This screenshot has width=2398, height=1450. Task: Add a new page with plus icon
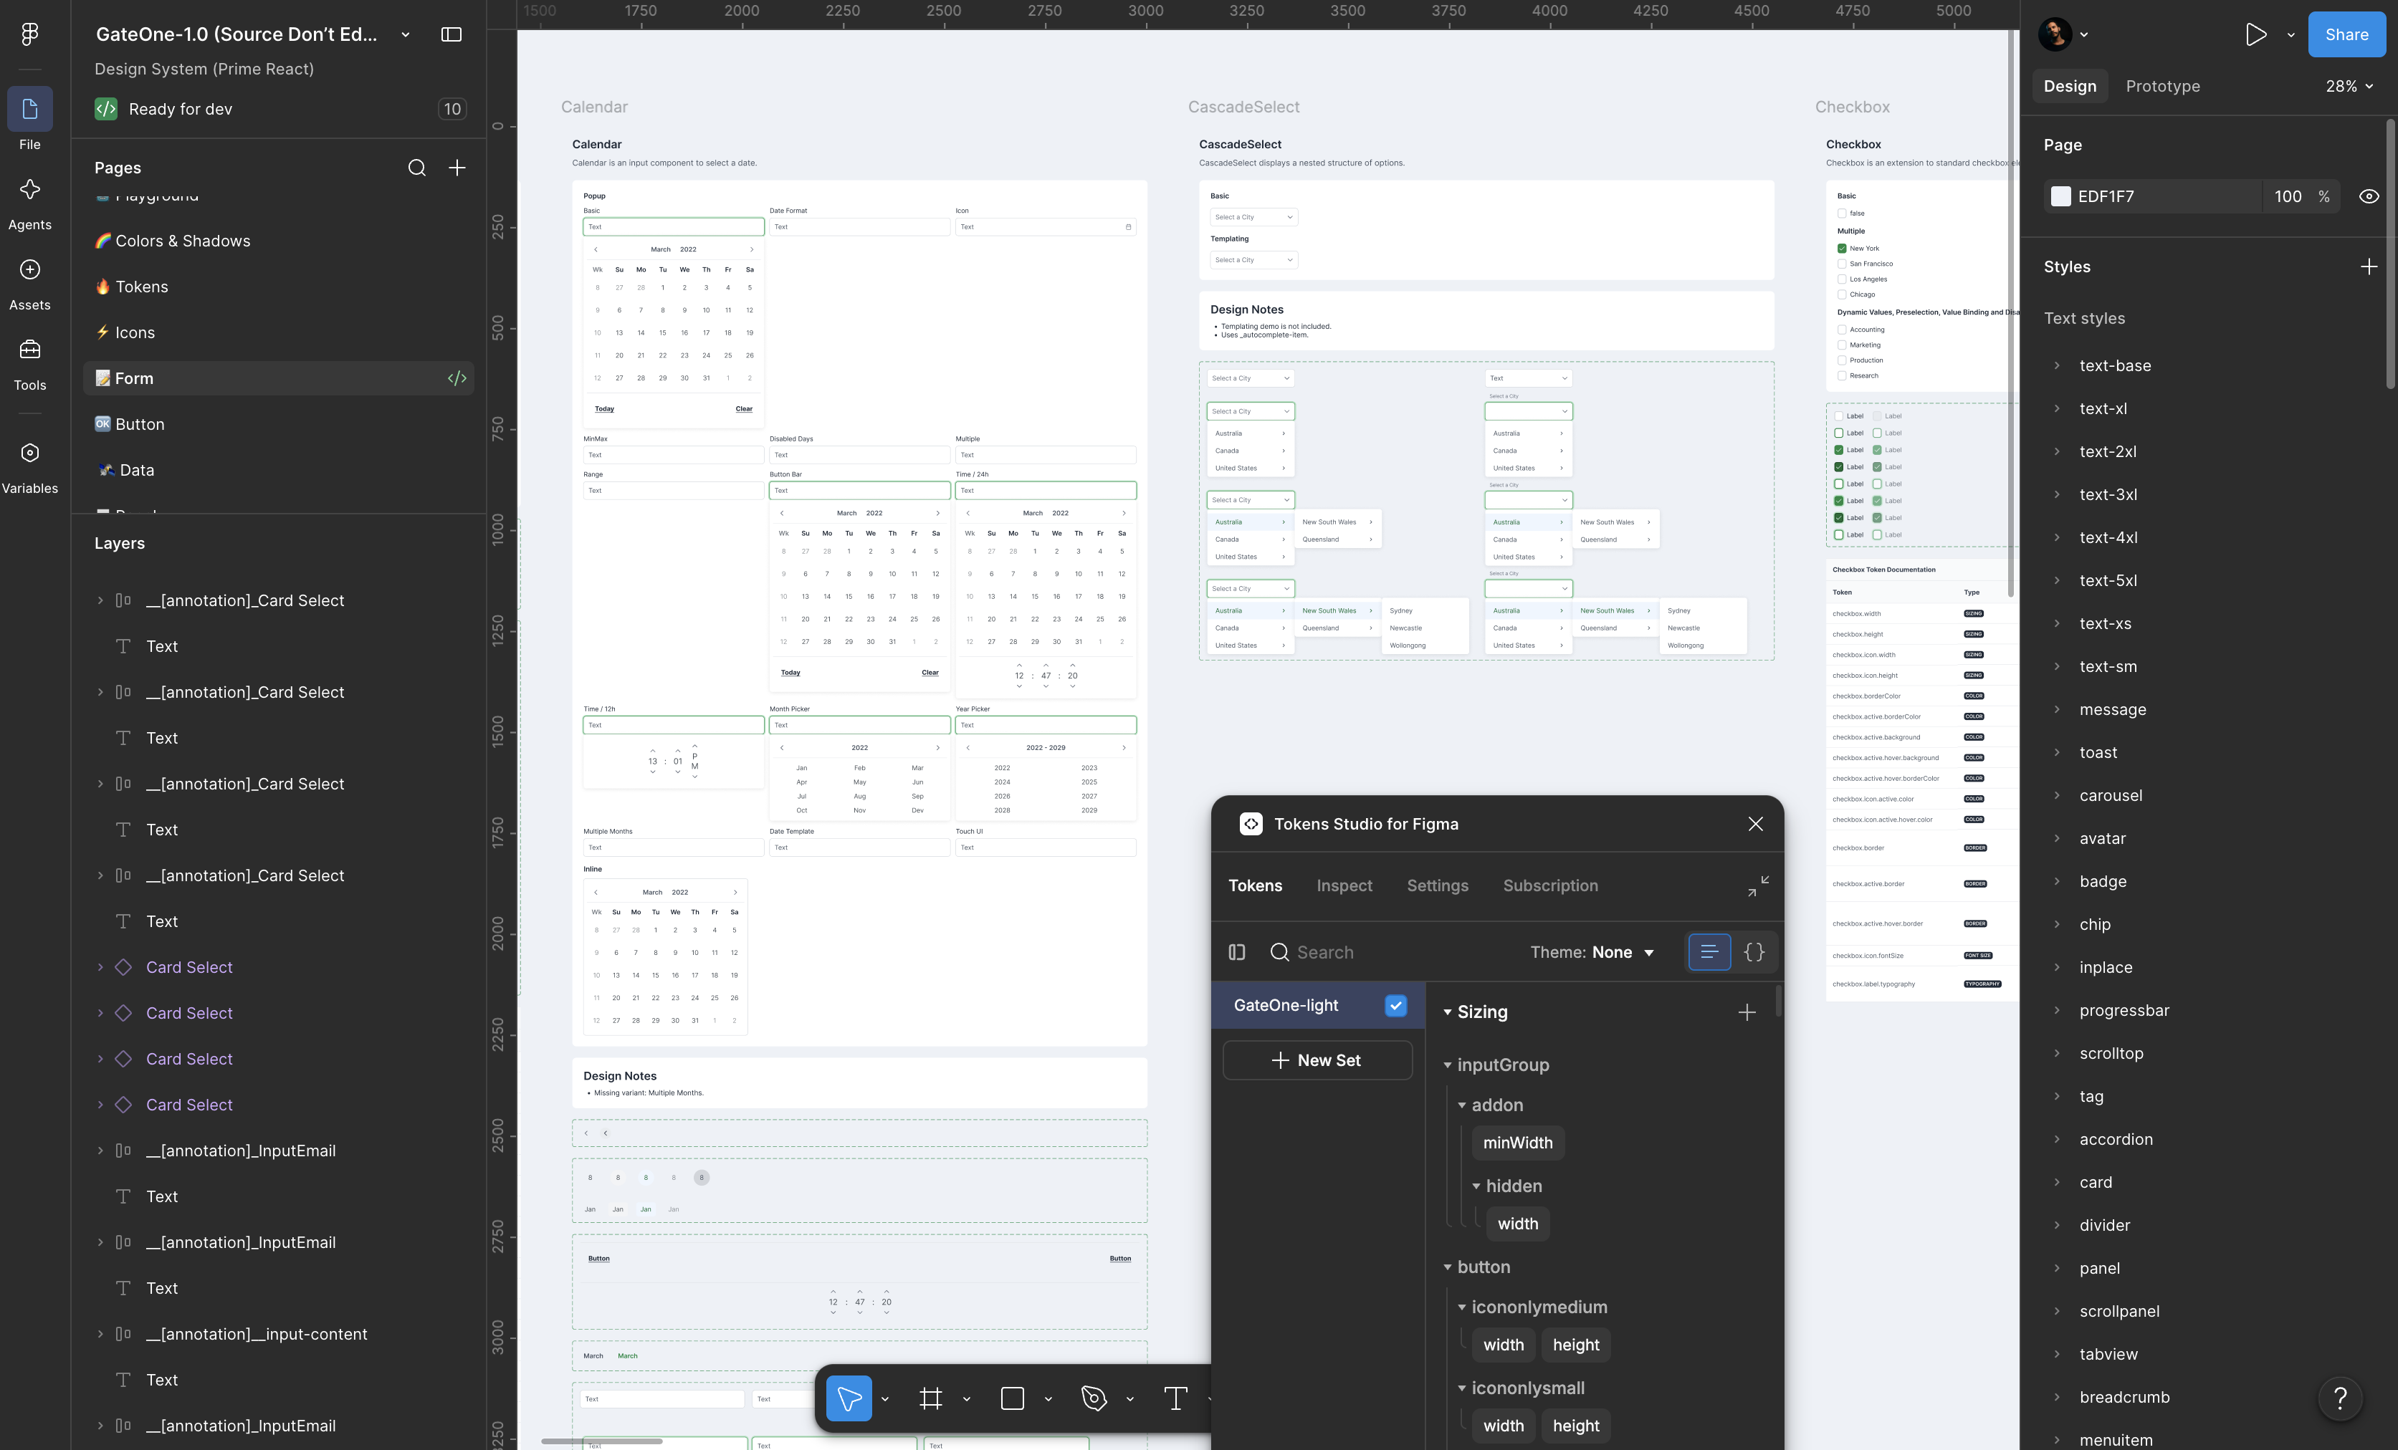click(x=457, y=168)
